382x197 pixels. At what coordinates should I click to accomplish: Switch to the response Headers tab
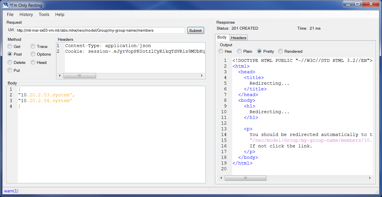click(238, 37)
